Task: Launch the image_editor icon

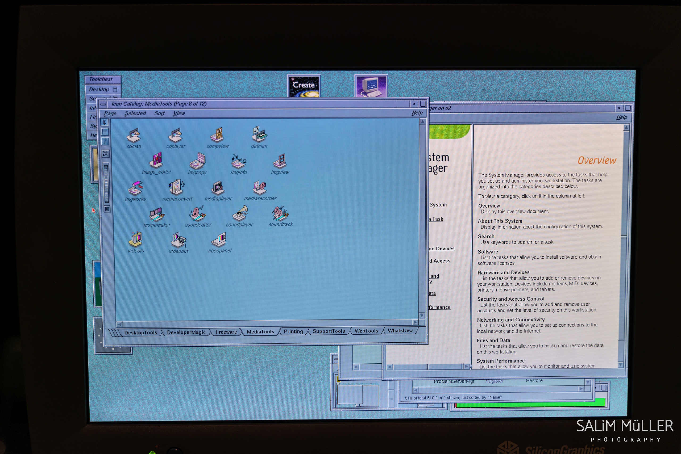Action: pos(157,161)
